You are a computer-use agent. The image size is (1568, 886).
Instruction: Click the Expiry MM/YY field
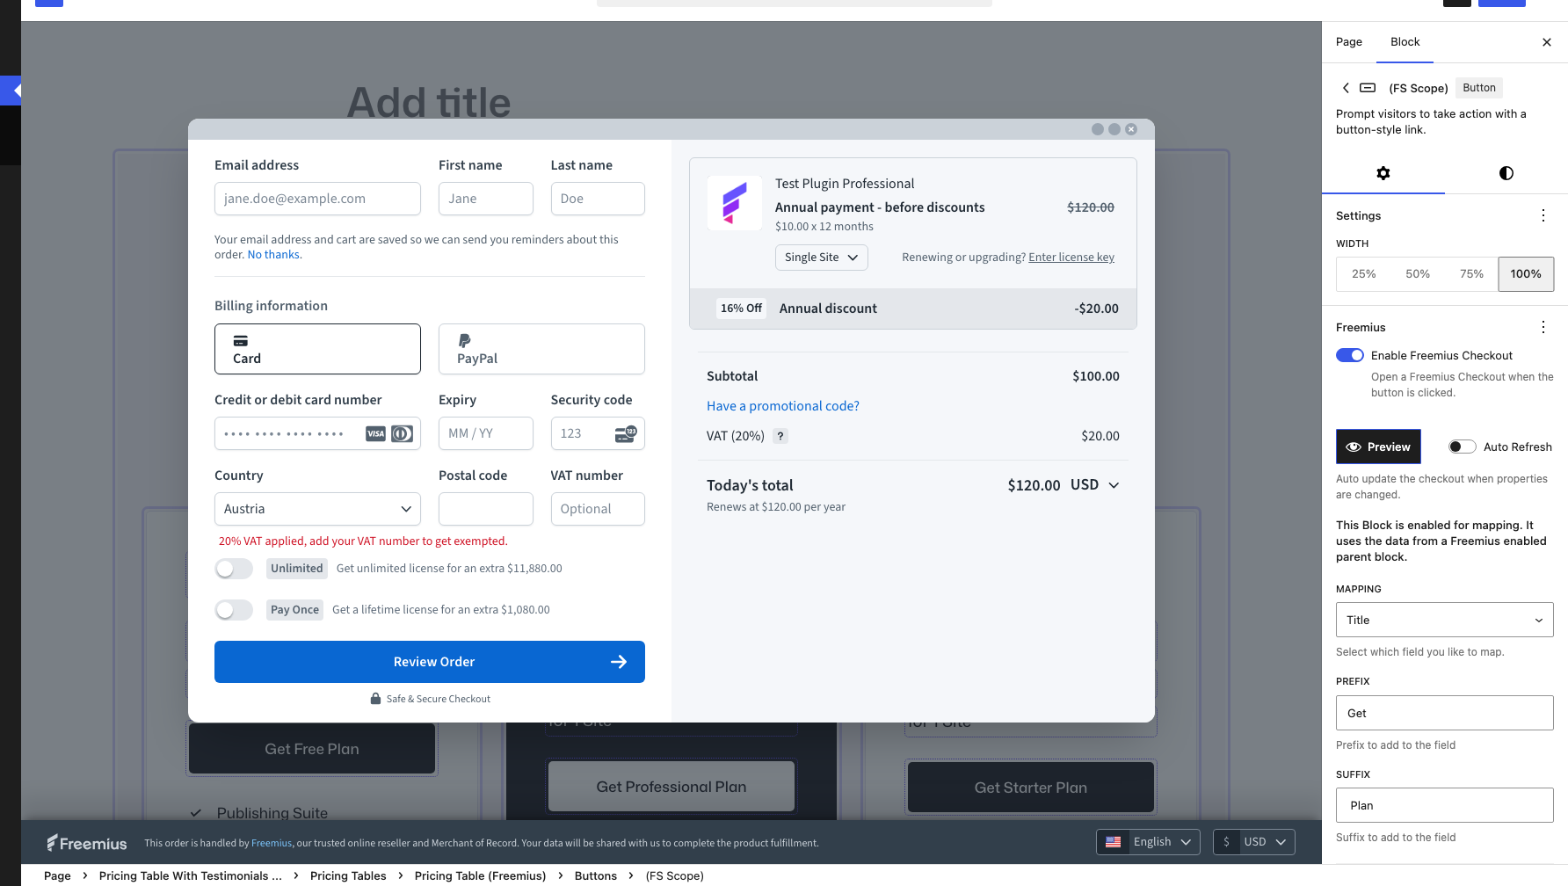click(486, 433)
